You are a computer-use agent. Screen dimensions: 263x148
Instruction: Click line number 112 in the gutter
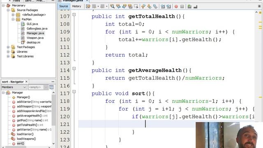65,55
